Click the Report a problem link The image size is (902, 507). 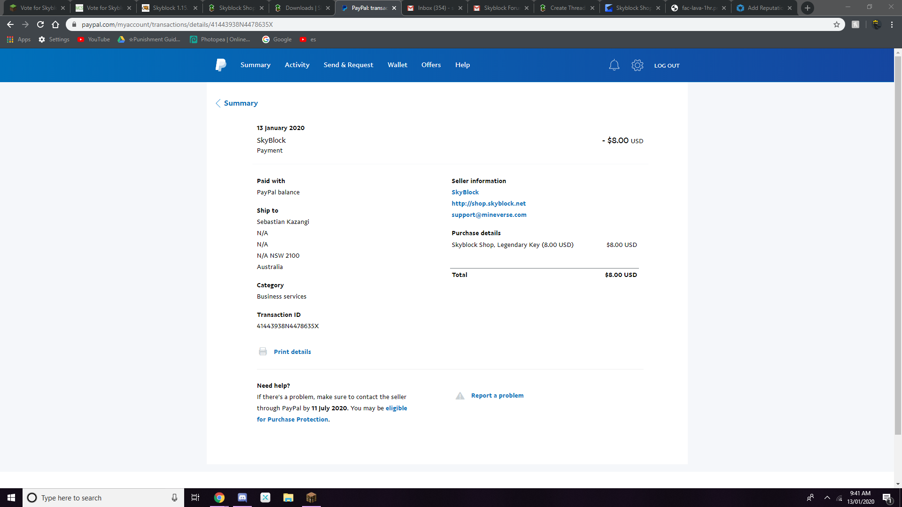(x=497, y=395)
